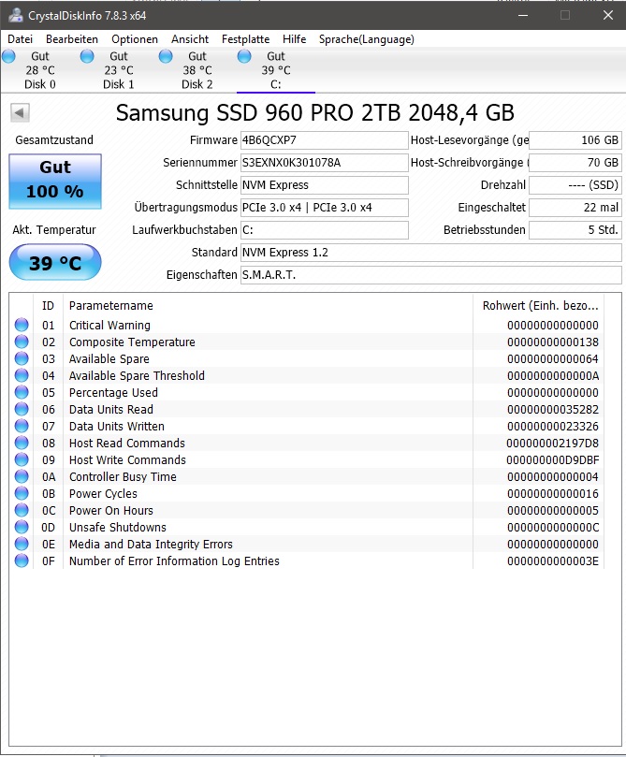This screenshot has height=757, width=626.
Task: Click the Übertragungsmodus field PCIe 3.0 x4
Action: (x=325, y=208)
